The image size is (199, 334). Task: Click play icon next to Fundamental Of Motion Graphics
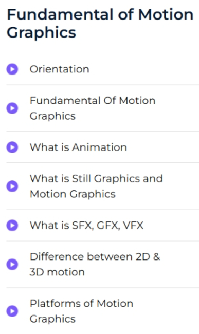[x=12, y=108]
